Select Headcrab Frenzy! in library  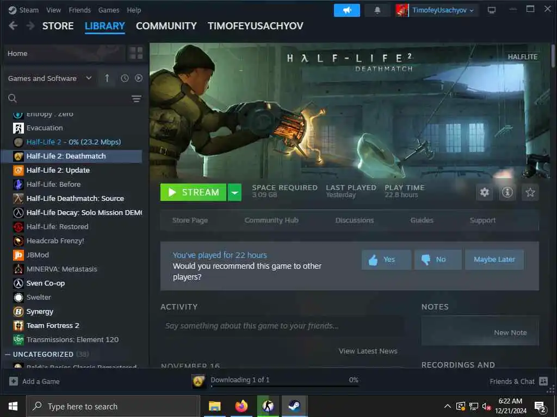pyautogui.click(x=71, y=241)
